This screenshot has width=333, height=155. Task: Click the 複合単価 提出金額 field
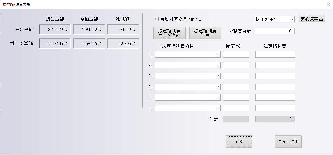coord(55,30)
